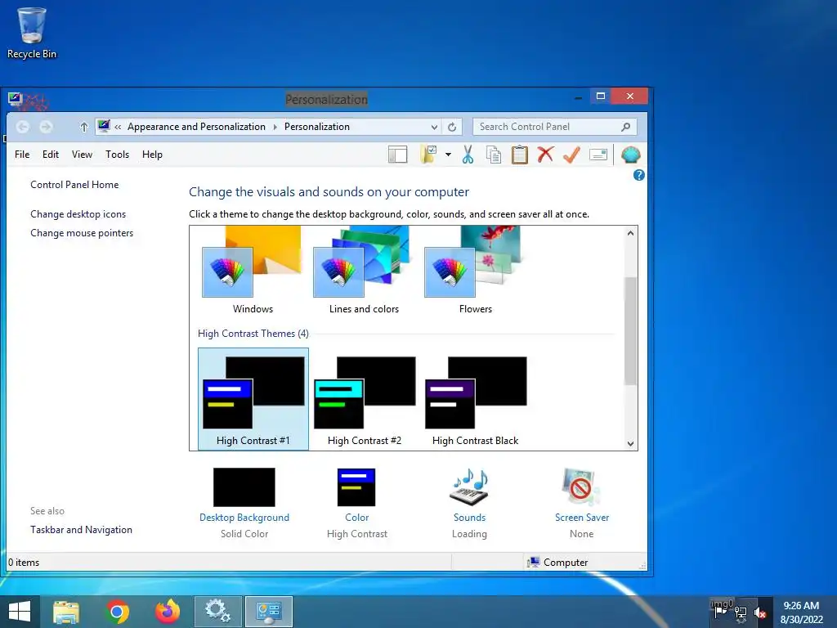Open the Help menu
Screen dimensions: 837x628
pyautogui.click(x=152, y=155)
